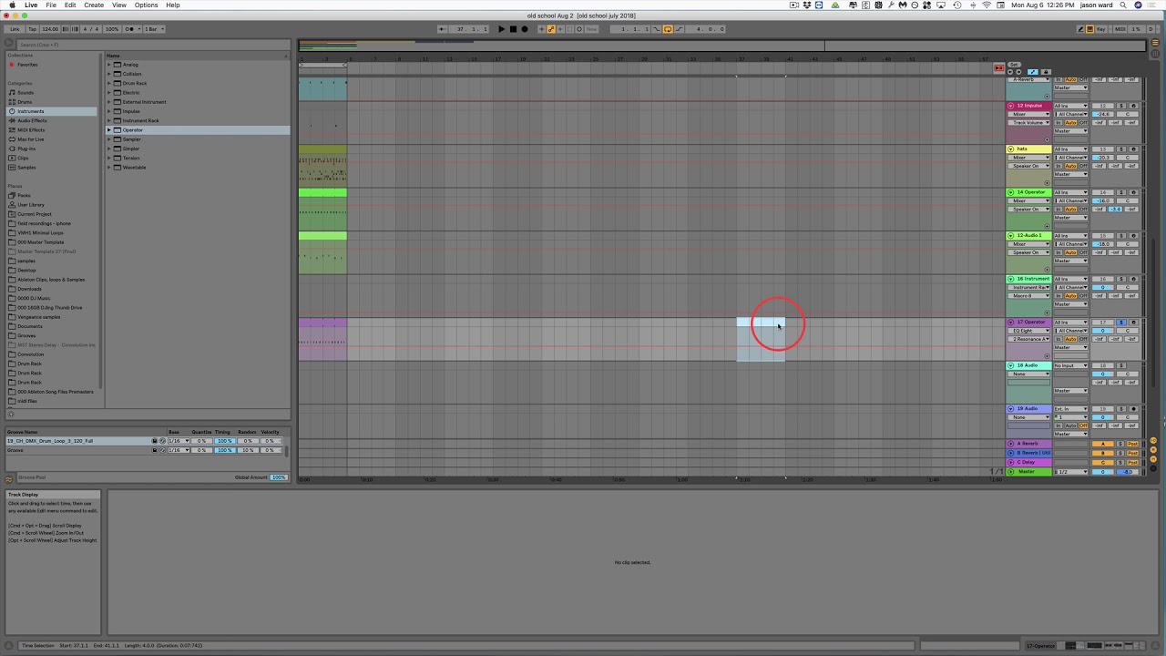Expand the Analog instrument folder

click(108, 65)
